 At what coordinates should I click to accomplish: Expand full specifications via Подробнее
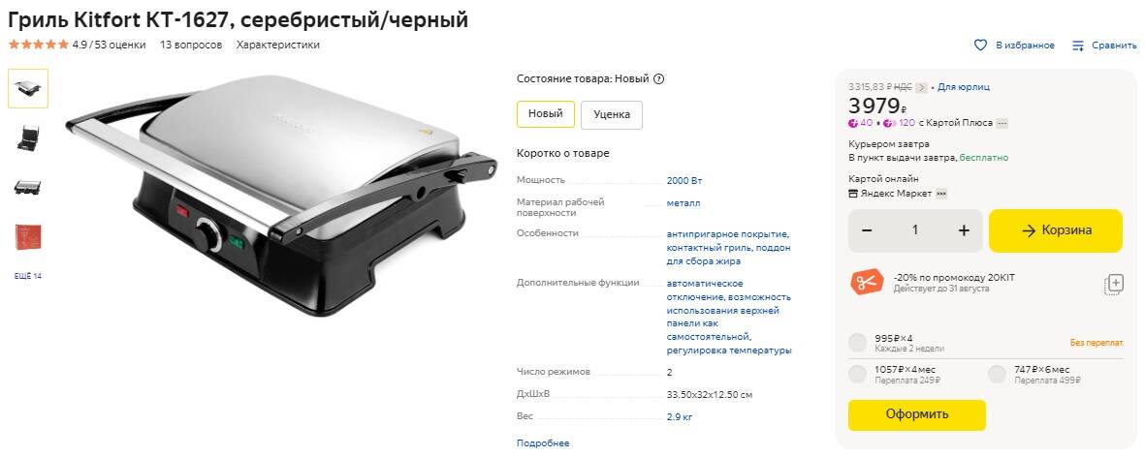pos(543,443)
